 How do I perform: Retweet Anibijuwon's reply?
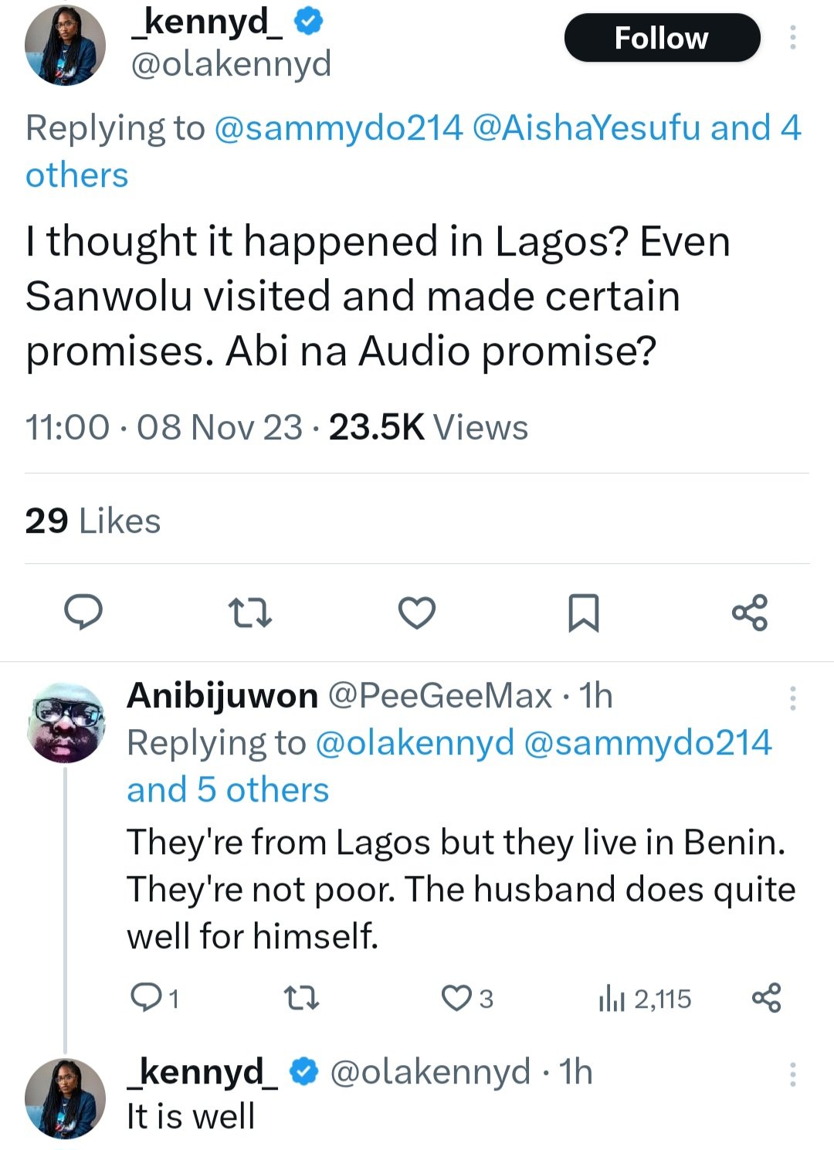pos(302,998)
